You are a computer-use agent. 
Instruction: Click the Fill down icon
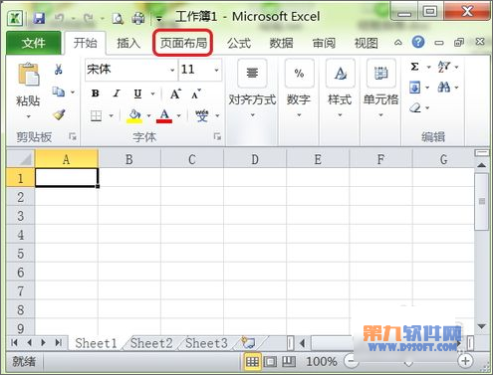415,88
